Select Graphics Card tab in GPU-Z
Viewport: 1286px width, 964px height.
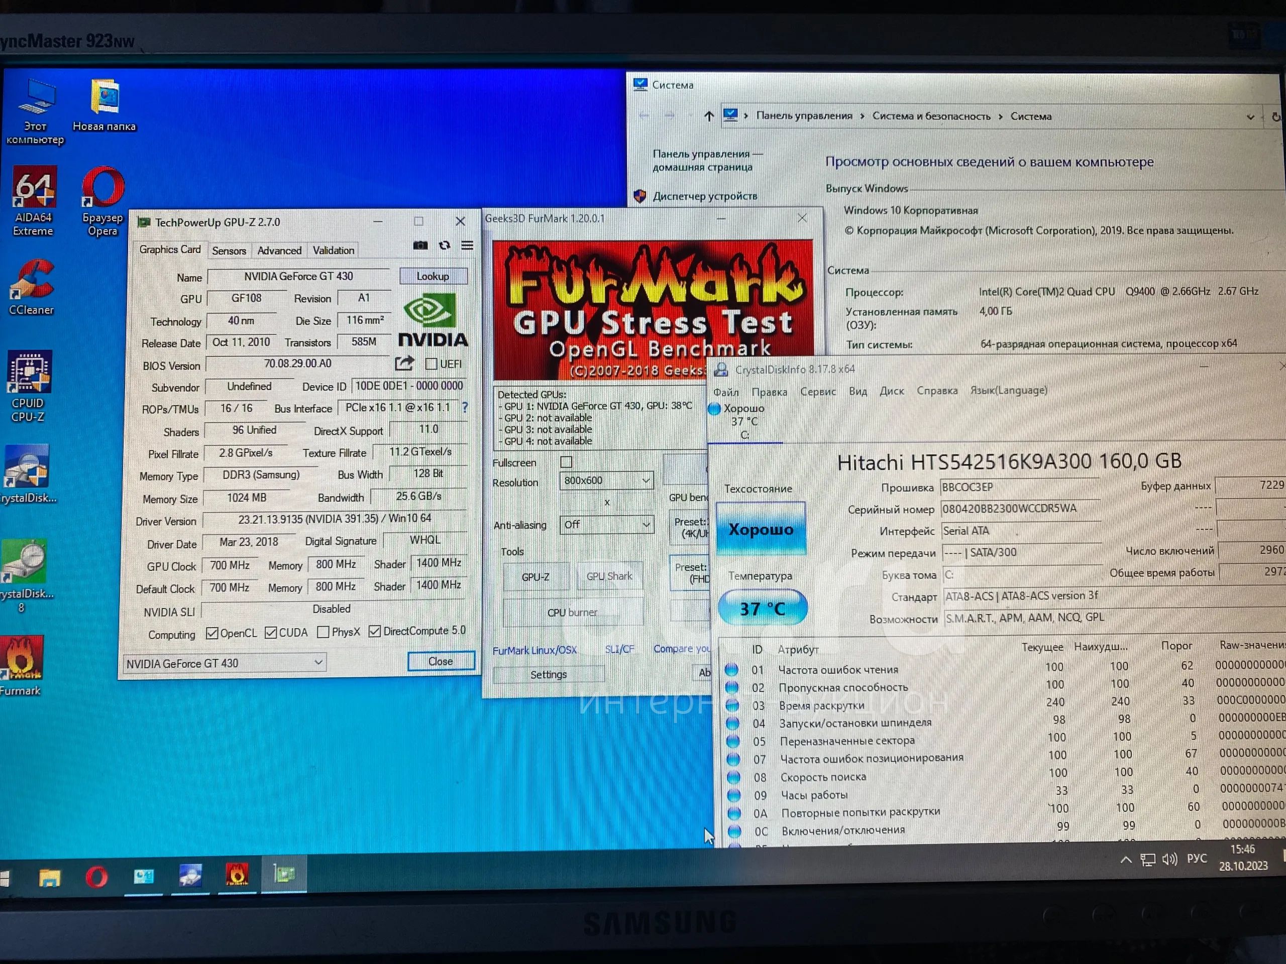click(170, 250)
